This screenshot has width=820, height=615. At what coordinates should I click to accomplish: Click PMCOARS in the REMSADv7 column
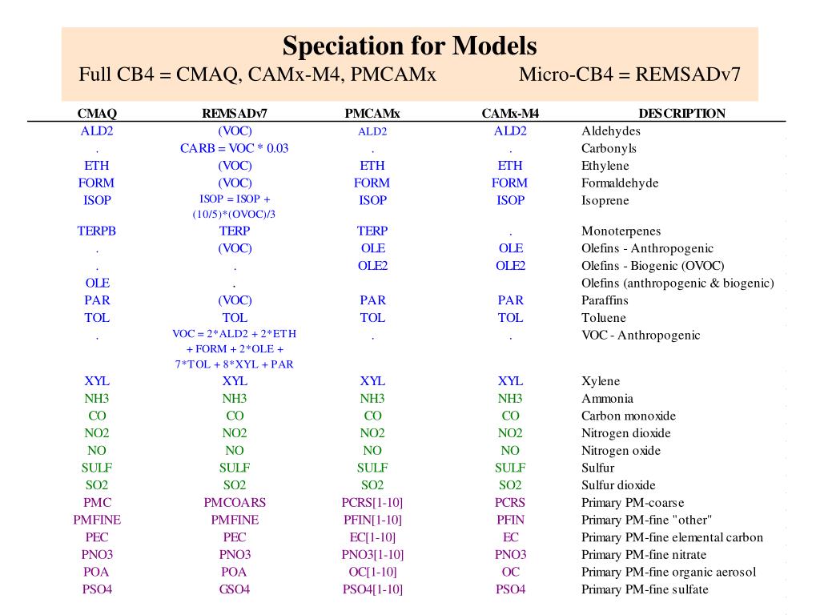[x=235, y=503]
